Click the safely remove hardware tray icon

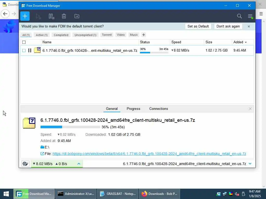pyautogui.click(x=243, y=194)
